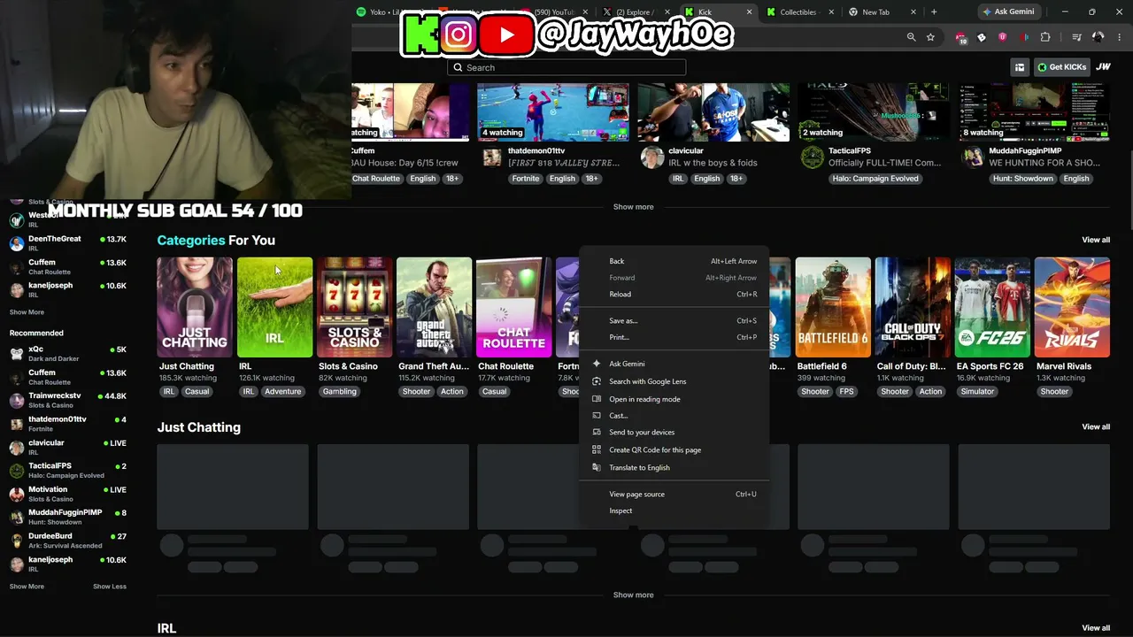Open the IRL category thumbnail
Viewport: 1133px width, 637px height.
coord(274,307)
